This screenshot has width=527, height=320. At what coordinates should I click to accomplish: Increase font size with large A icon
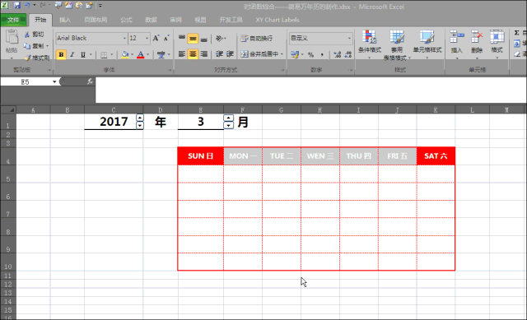156,39
